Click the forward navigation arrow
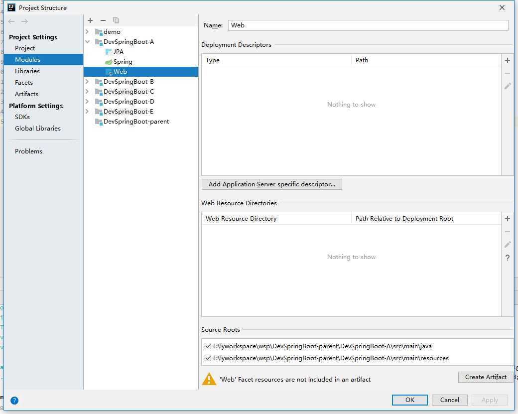Viewport: 518px width, 414px height. [x=24, y=21]
